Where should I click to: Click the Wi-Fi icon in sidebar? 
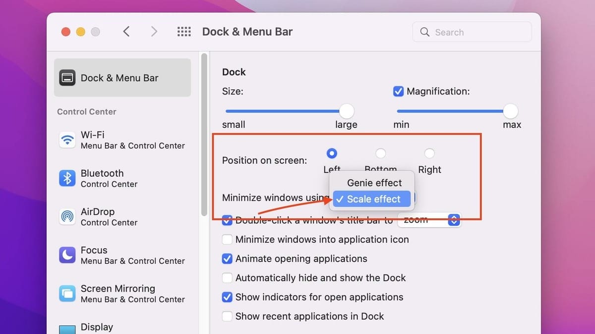coord(67,140)
